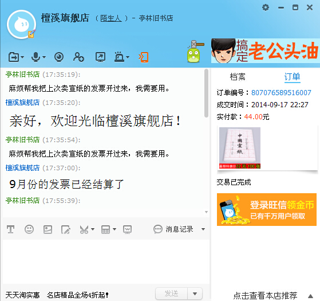Screen dimensions: 320x301
Task: Expand the file transfer dropdown arrow
Action: pos(22,57)
